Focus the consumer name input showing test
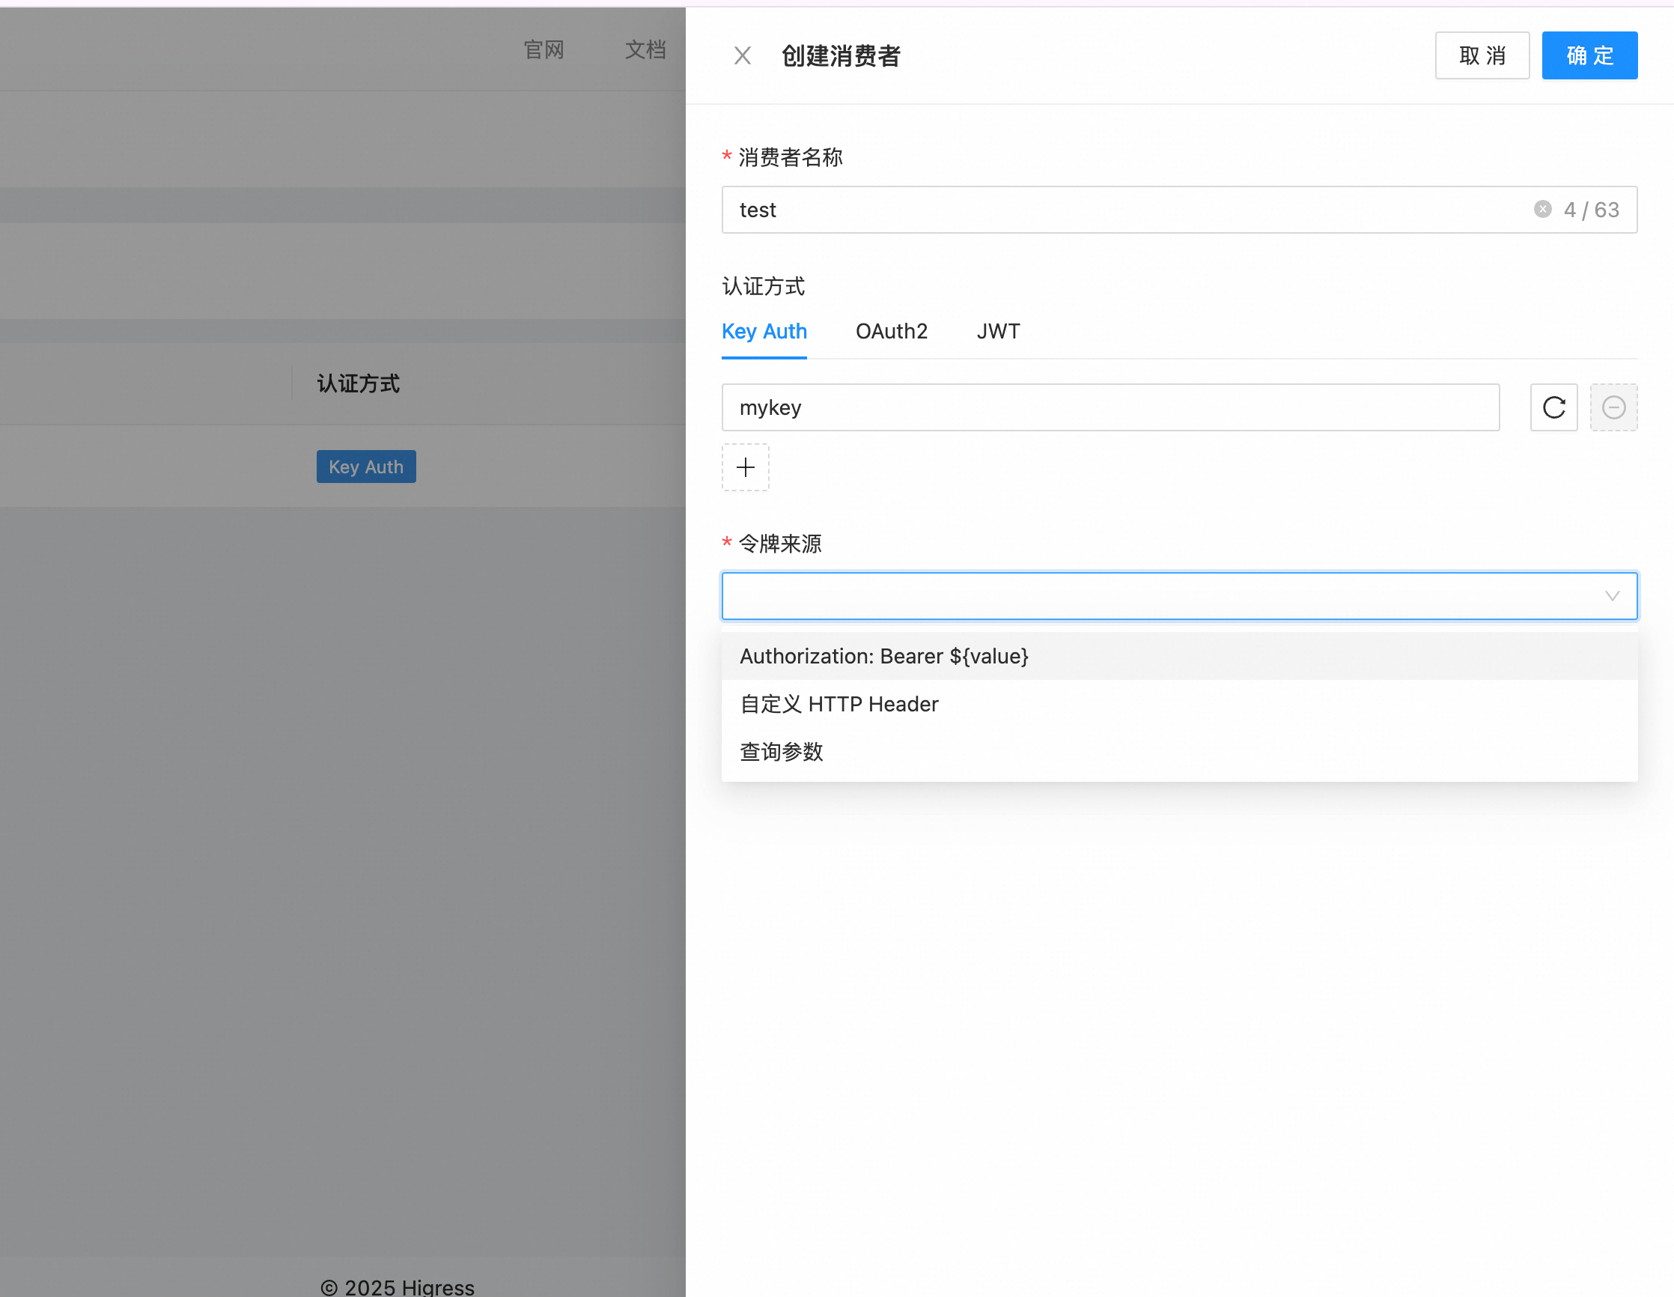 tap(1073, 209)
